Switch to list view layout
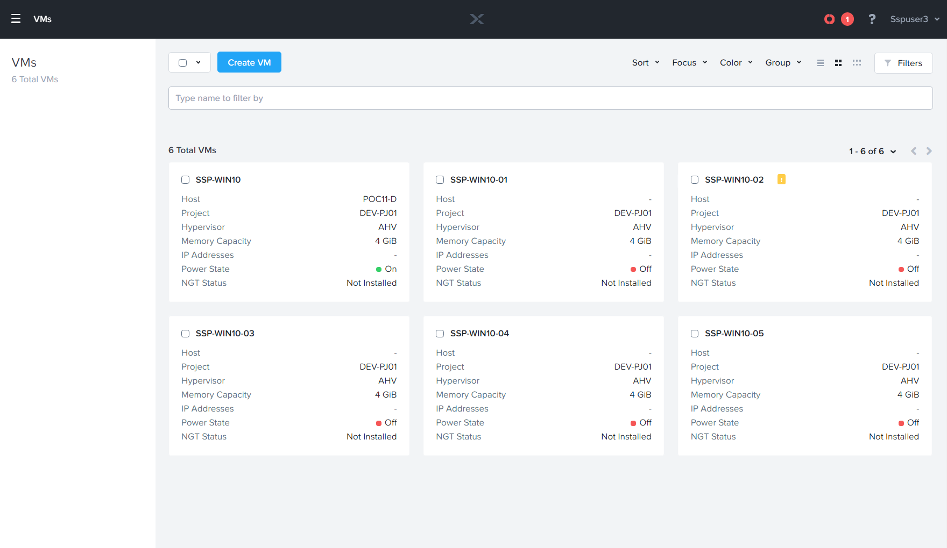This screenshot has width=947, height=548. point(820,63)
